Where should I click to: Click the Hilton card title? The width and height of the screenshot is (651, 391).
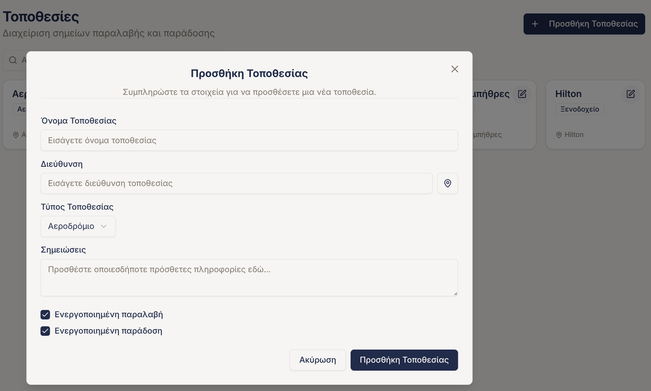coord(568,94)
